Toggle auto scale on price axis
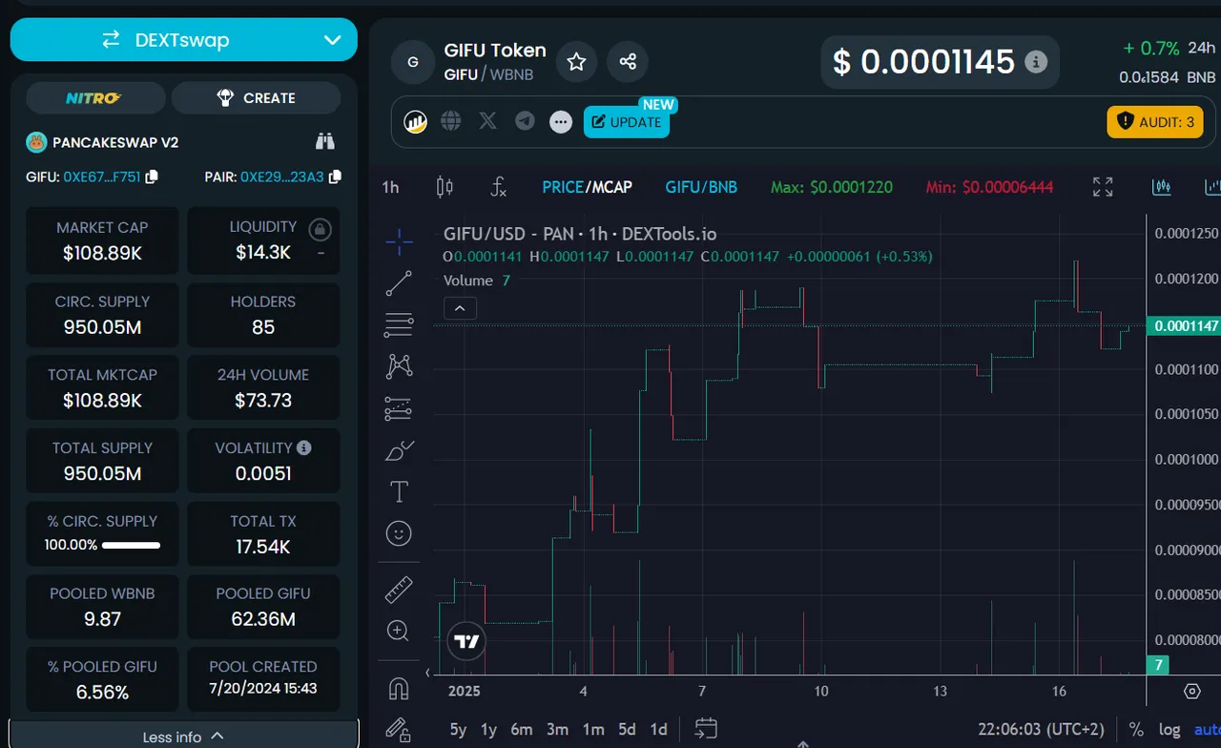Viewport: 1221px width, 748px height. coord(1207,730)
